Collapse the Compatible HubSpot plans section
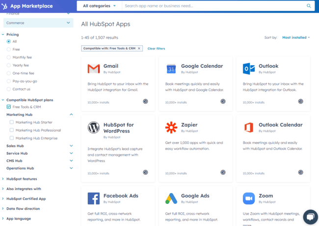 (x=3, y=100)
